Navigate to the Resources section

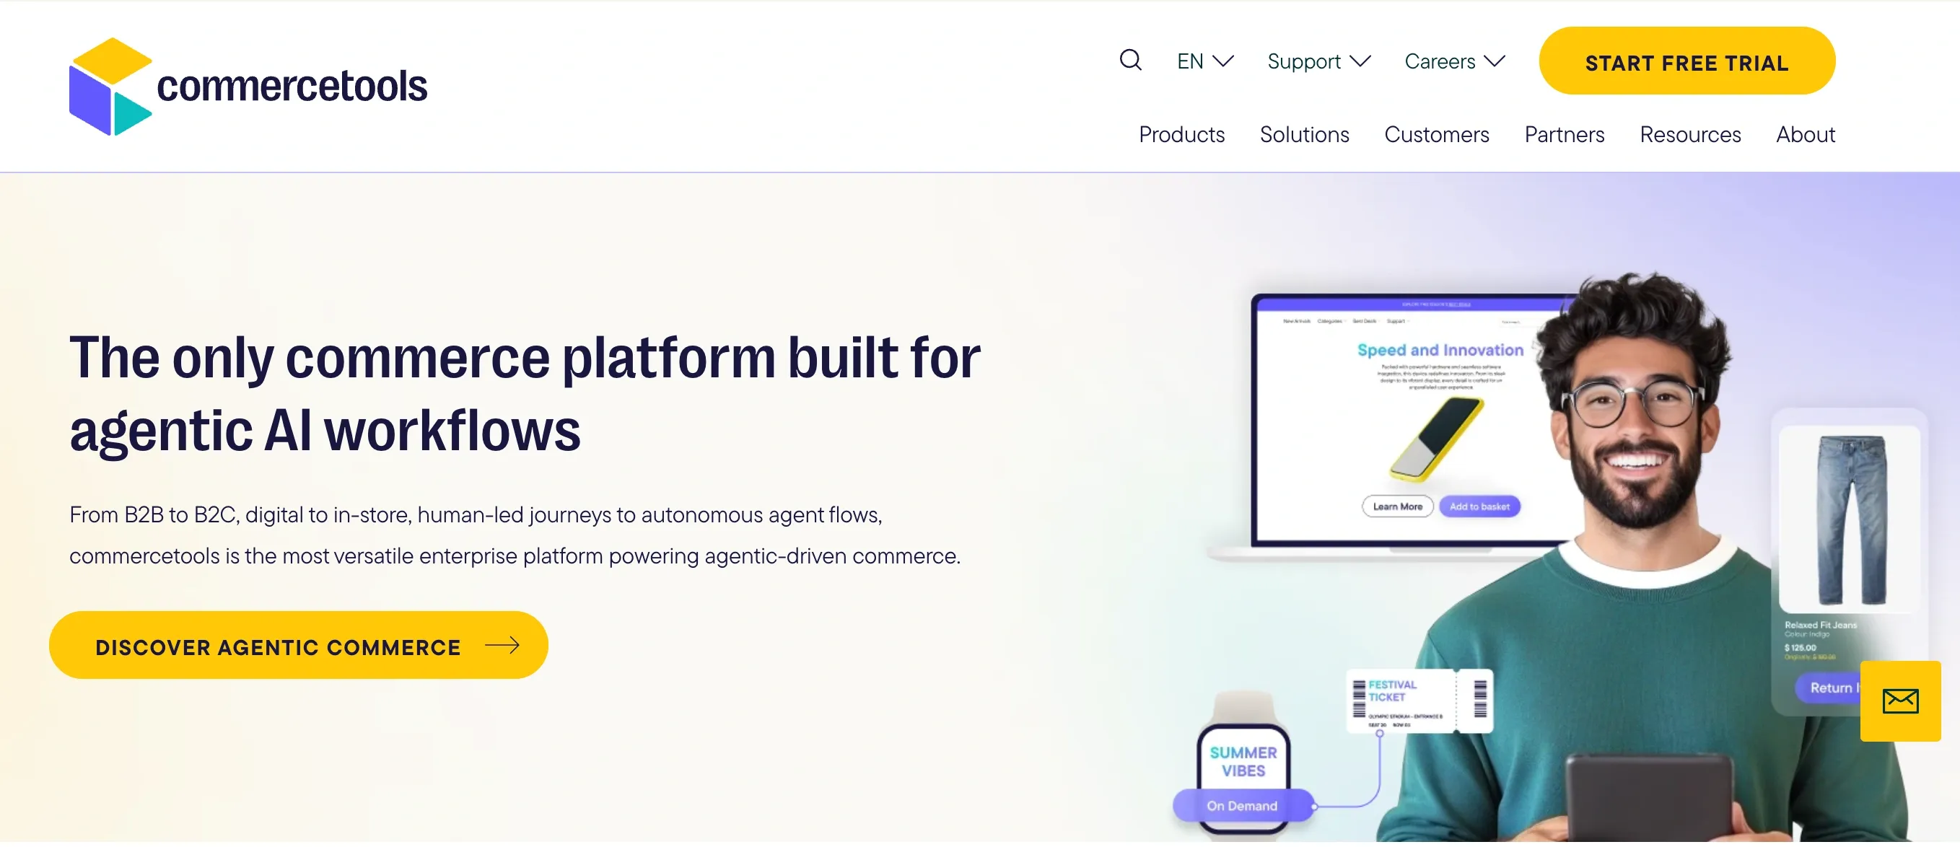point(1690,134)
